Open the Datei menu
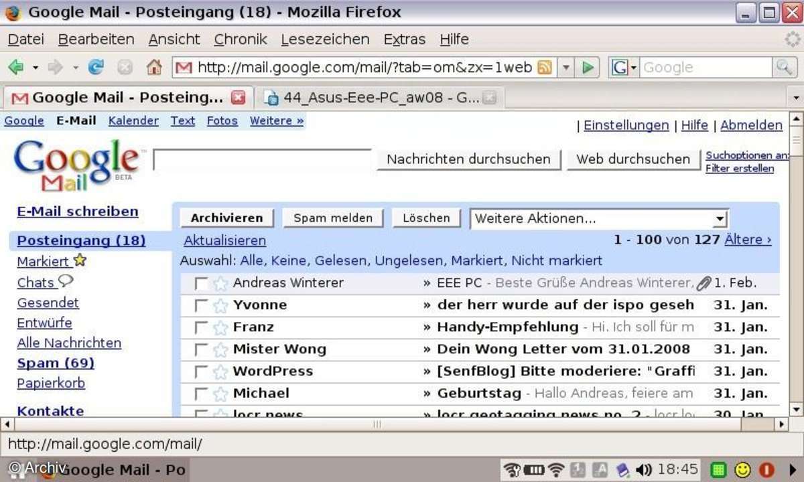The width and height of the screenshot is (804, 482). pos(26,39)
